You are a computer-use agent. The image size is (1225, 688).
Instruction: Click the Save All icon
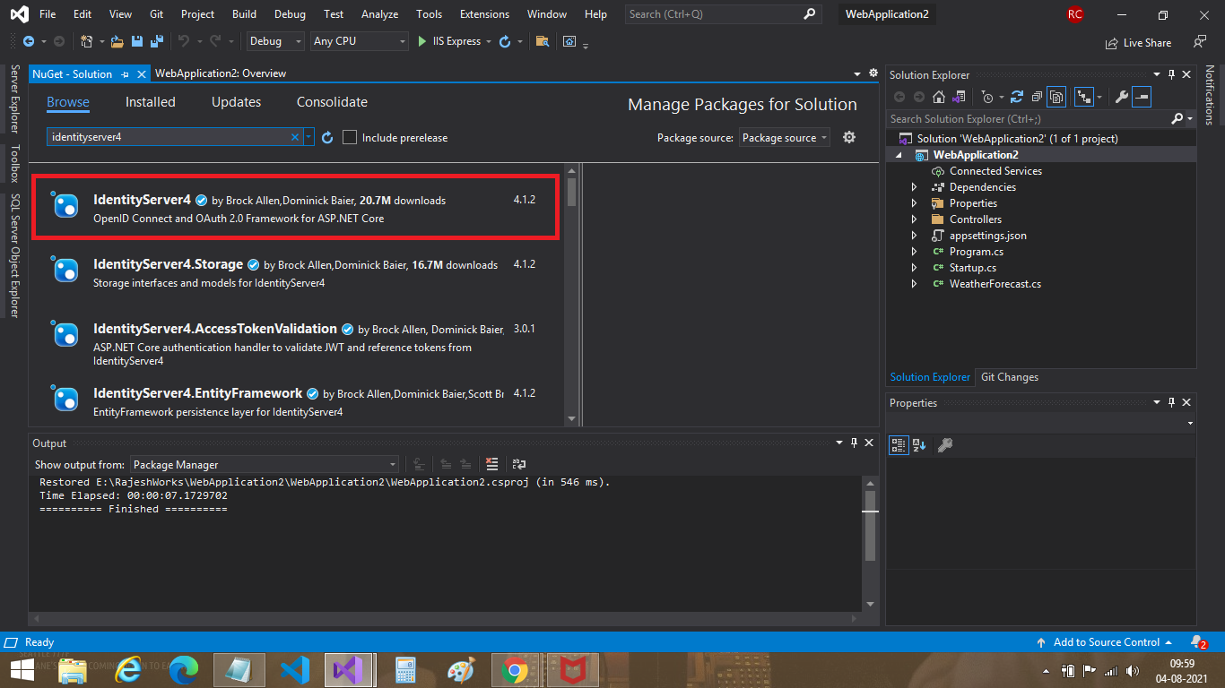pyautogui.click(x=157, y=41)
